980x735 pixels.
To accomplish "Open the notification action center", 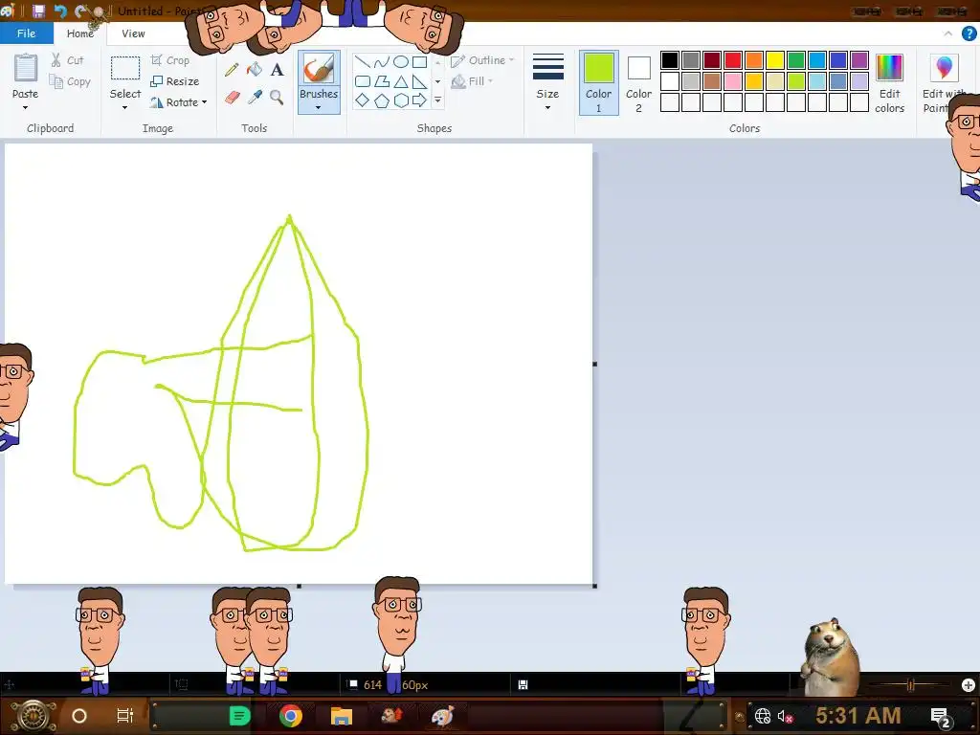I will (942, 716).
